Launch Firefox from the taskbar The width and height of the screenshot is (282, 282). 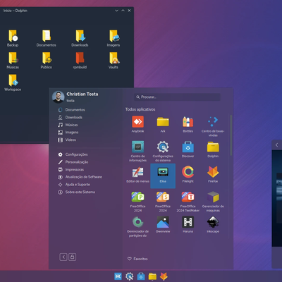click(164, 276)
